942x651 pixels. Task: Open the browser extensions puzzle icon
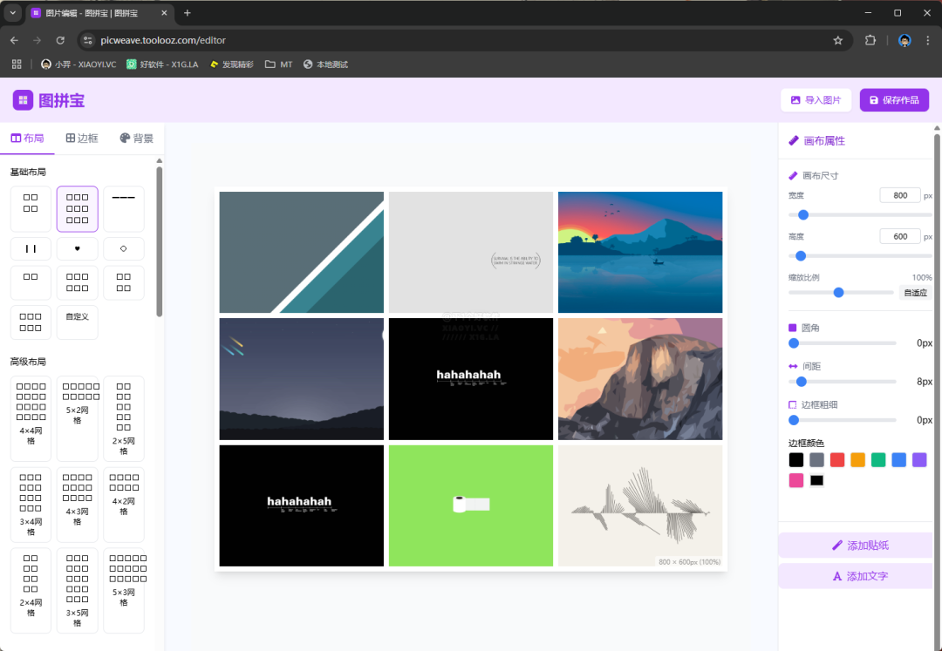tap(870, 40)
